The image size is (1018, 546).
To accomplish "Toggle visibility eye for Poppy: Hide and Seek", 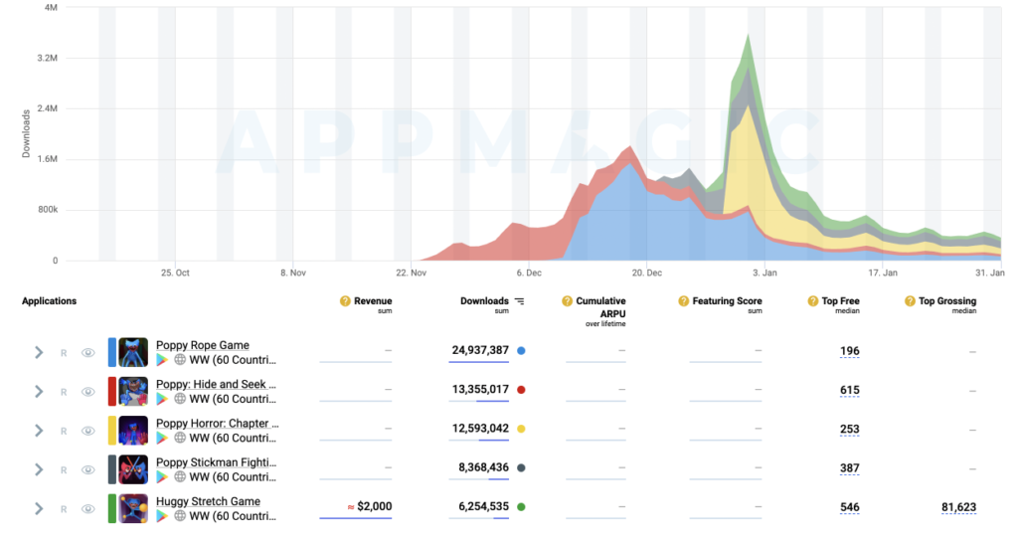I will pos(88,392).
